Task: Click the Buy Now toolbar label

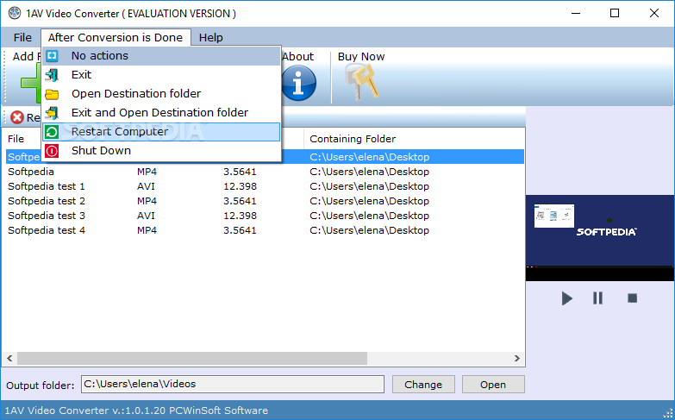Action: (361, 56)
